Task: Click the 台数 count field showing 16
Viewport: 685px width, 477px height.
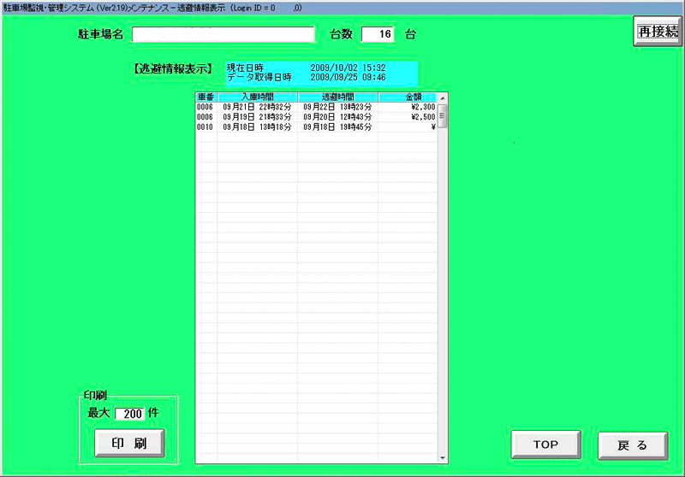Action: 378,35
